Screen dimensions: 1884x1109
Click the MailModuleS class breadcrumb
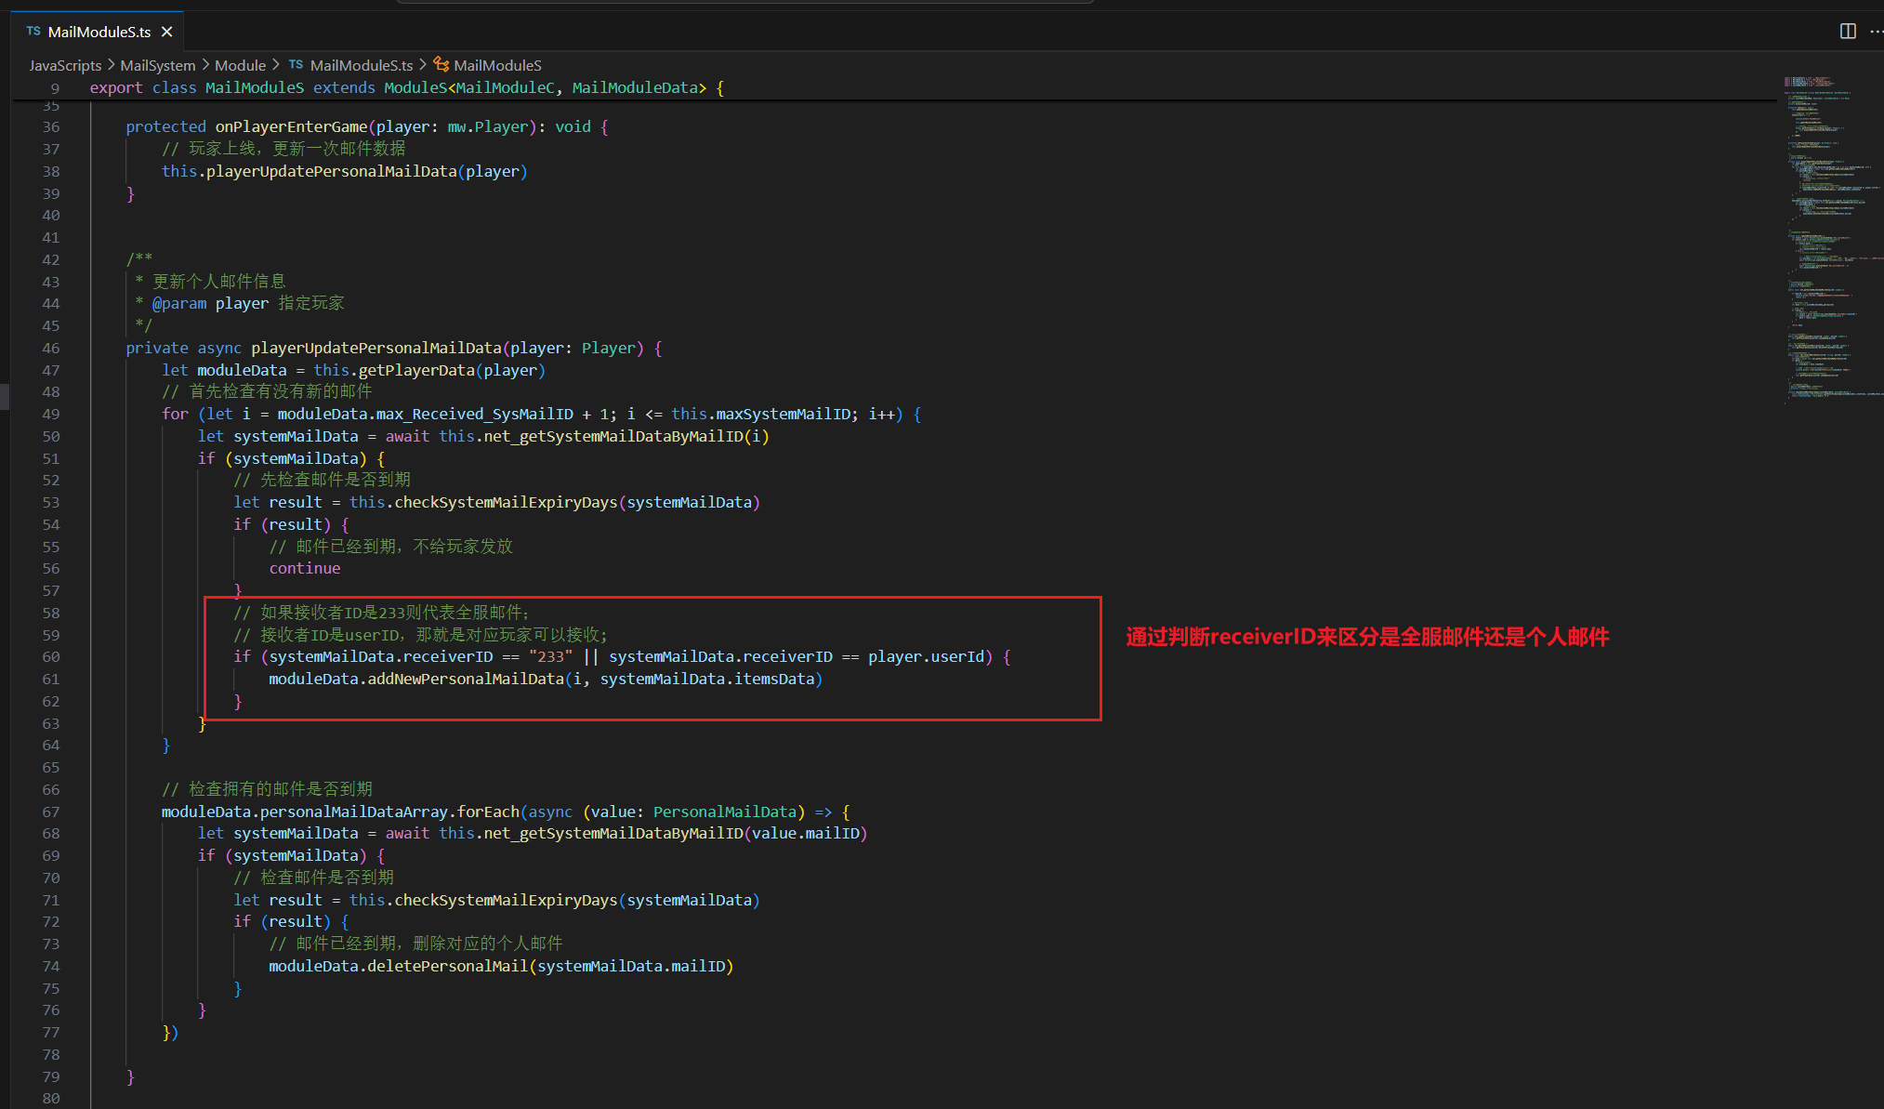click(497, 65)
